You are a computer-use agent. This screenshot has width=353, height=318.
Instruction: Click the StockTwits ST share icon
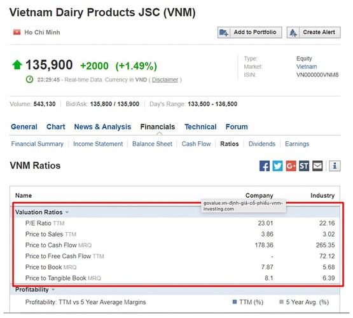pyautogui.click(x=304, y=166)
